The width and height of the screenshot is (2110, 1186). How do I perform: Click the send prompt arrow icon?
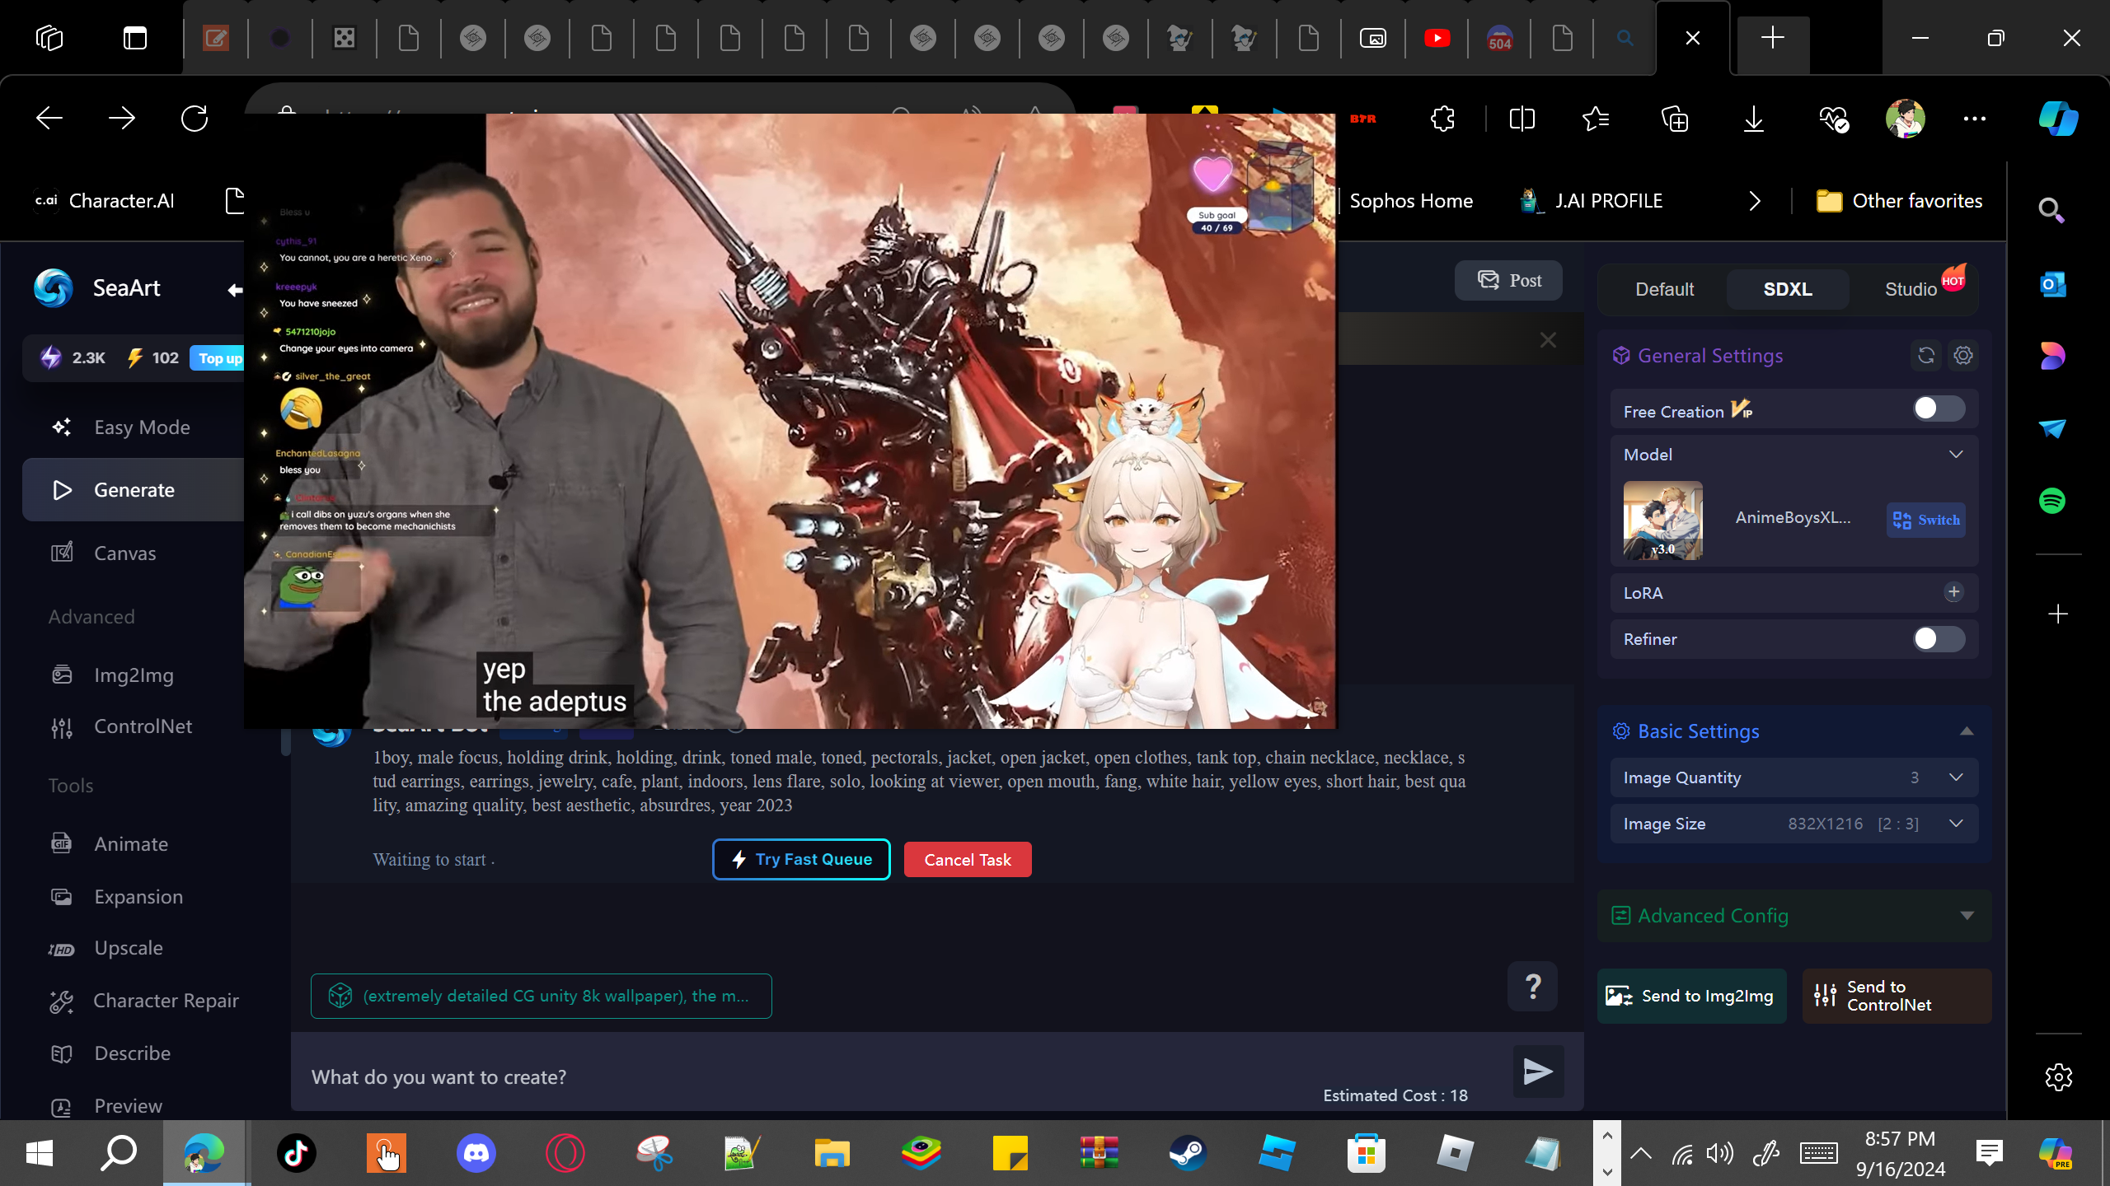click(x=1538, y=1071)
